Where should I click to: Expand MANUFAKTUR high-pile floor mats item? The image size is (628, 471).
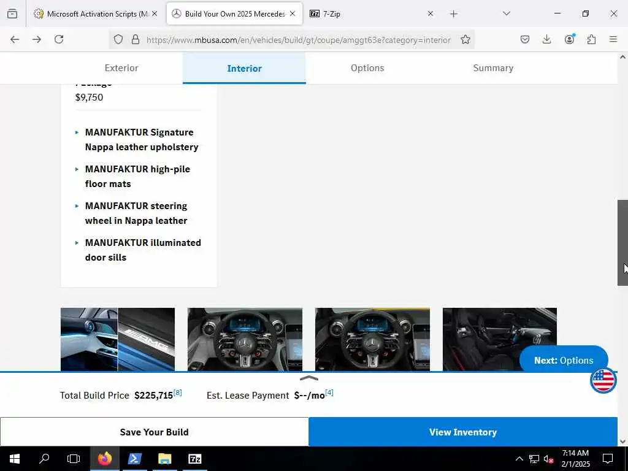tap(133, 177)
